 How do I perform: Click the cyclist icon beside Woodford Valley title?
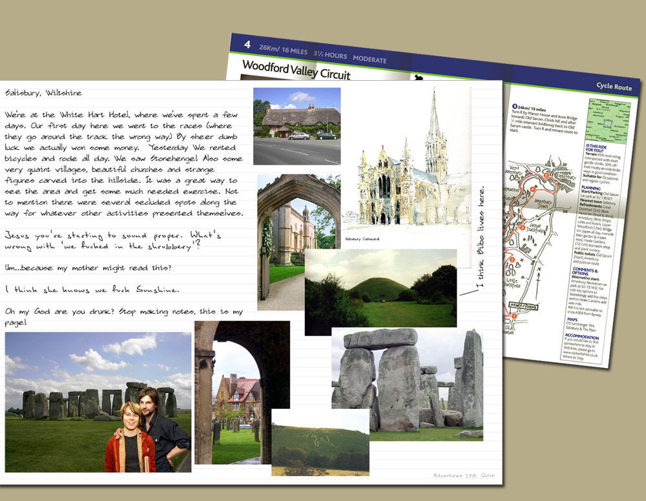(419, 77)
